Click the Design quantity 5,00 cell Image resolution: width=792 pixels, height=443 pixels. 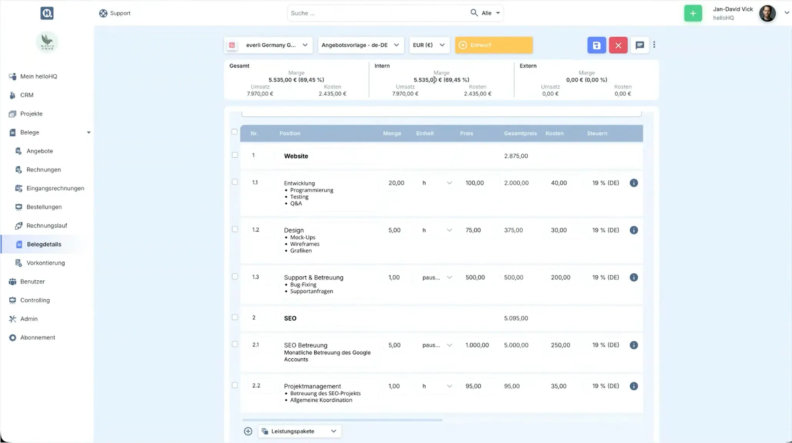point(394,230)
